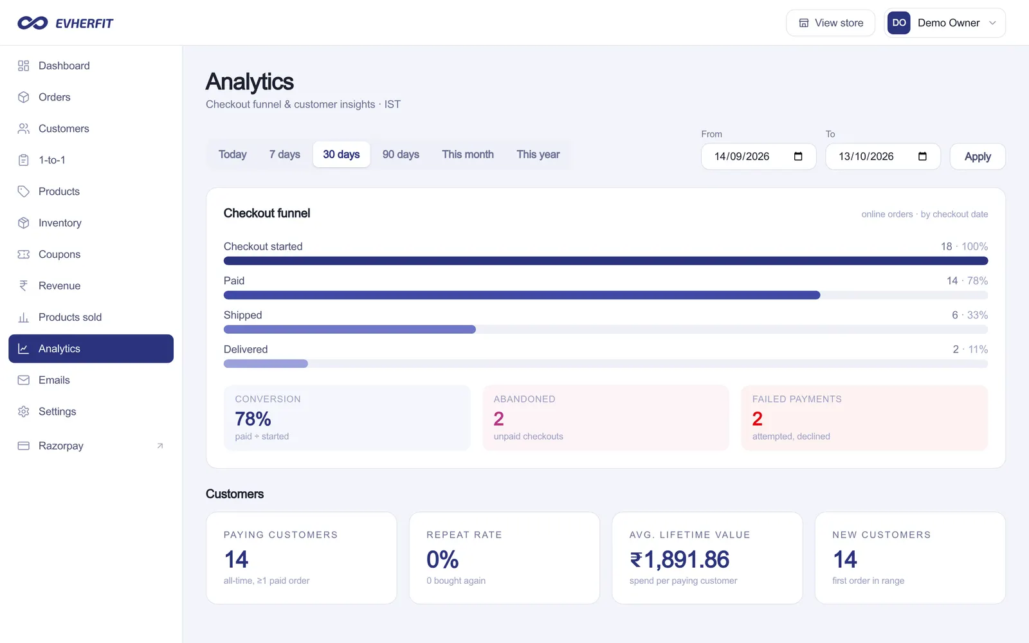Click the Products tag icon
This screenshot has width=1029, height=643.
pyautogui.click(x=24, y=192)
